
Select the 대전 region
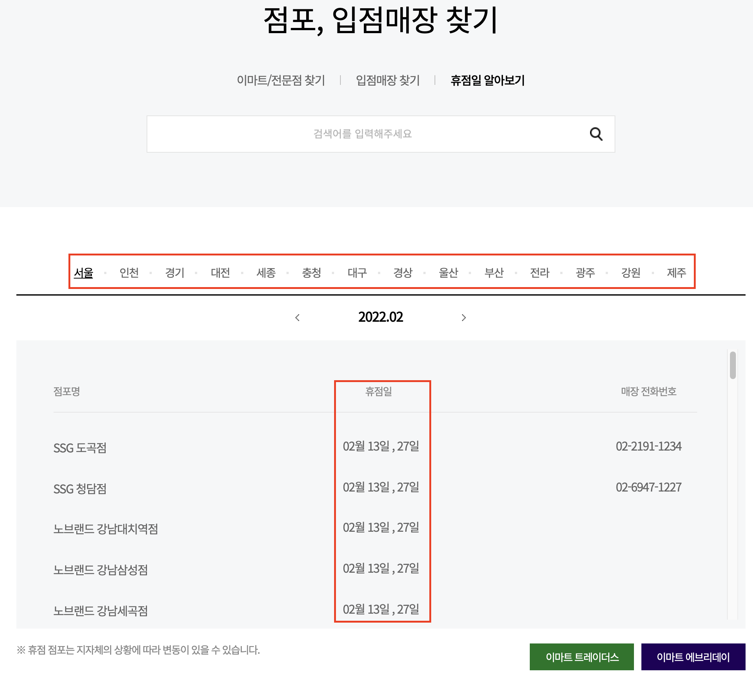[x=220, y=273]
